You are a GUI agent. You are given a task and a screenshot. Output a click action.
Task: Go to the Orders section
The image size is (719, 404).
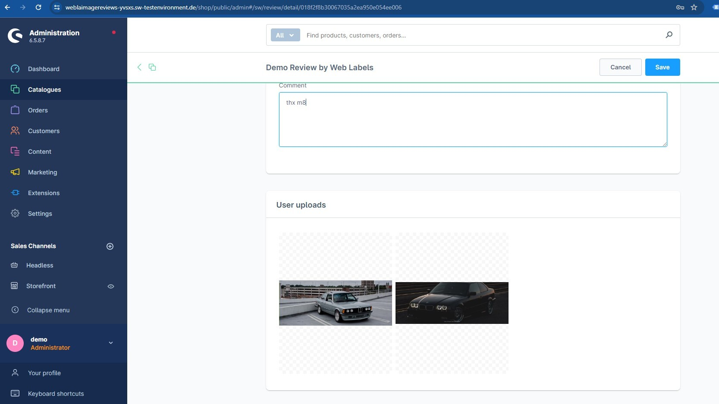tap(38, 110)
